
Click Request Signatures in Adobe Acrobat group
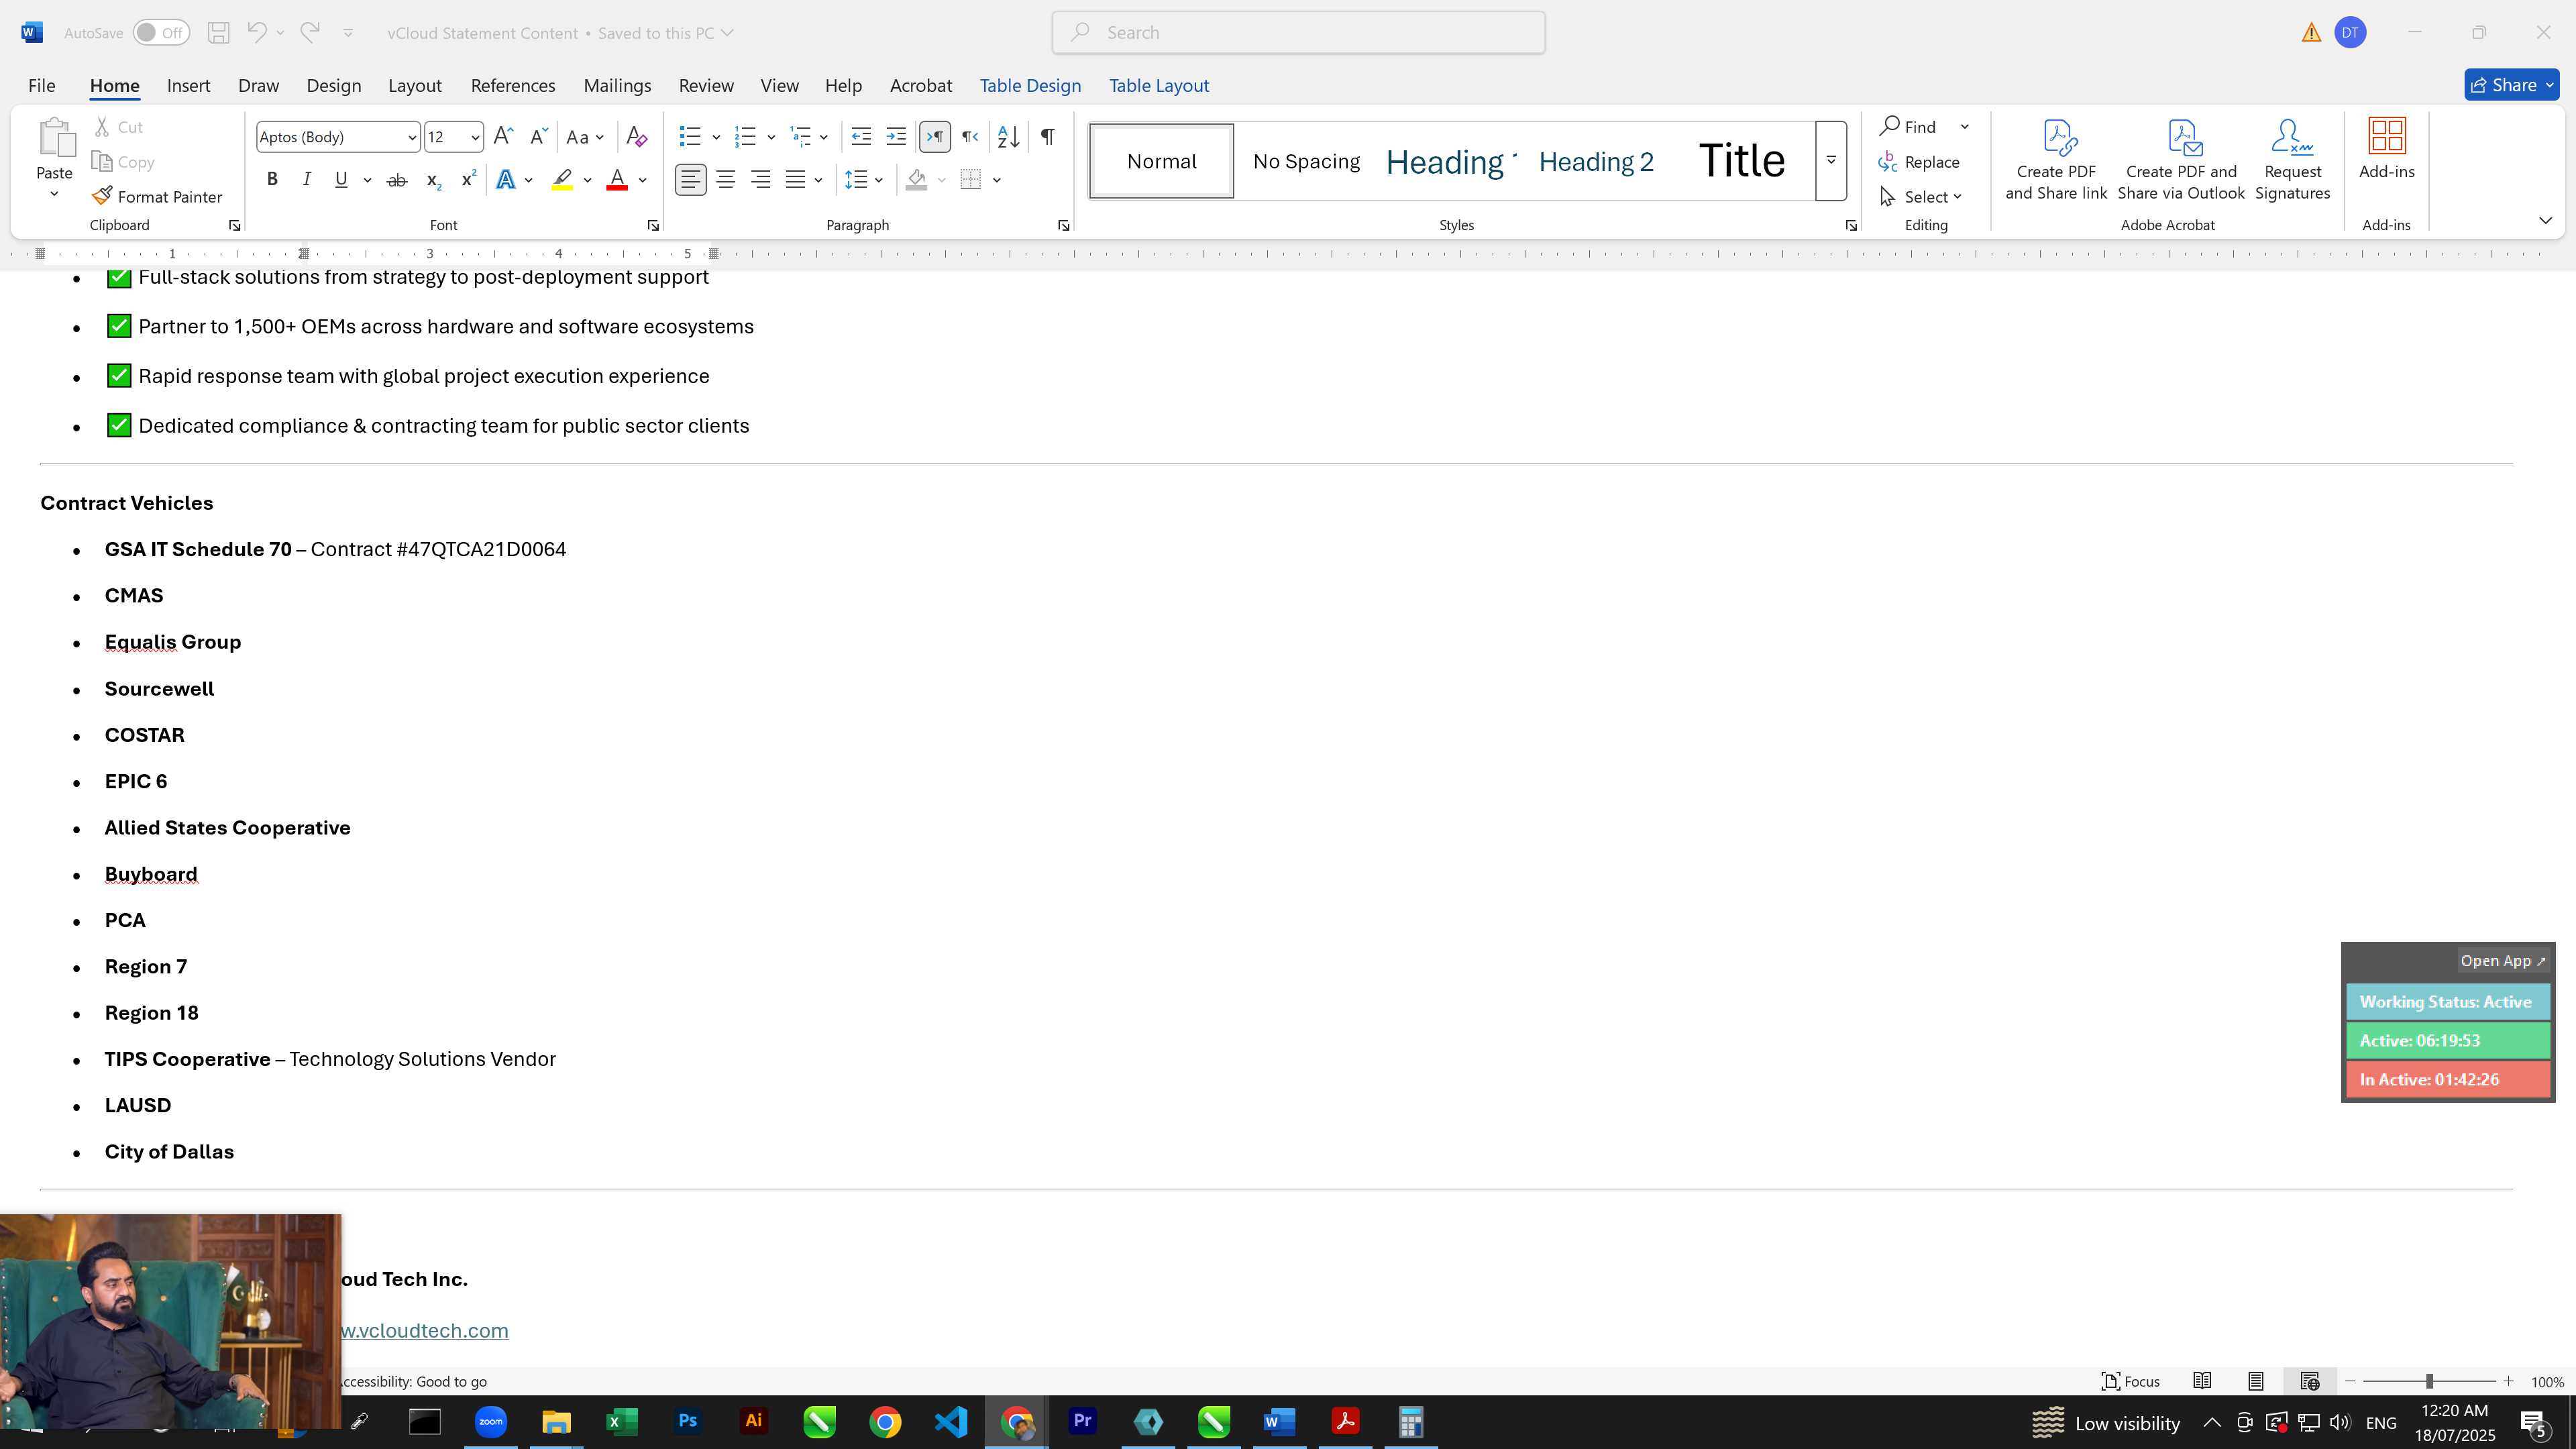click(2293, 161)
